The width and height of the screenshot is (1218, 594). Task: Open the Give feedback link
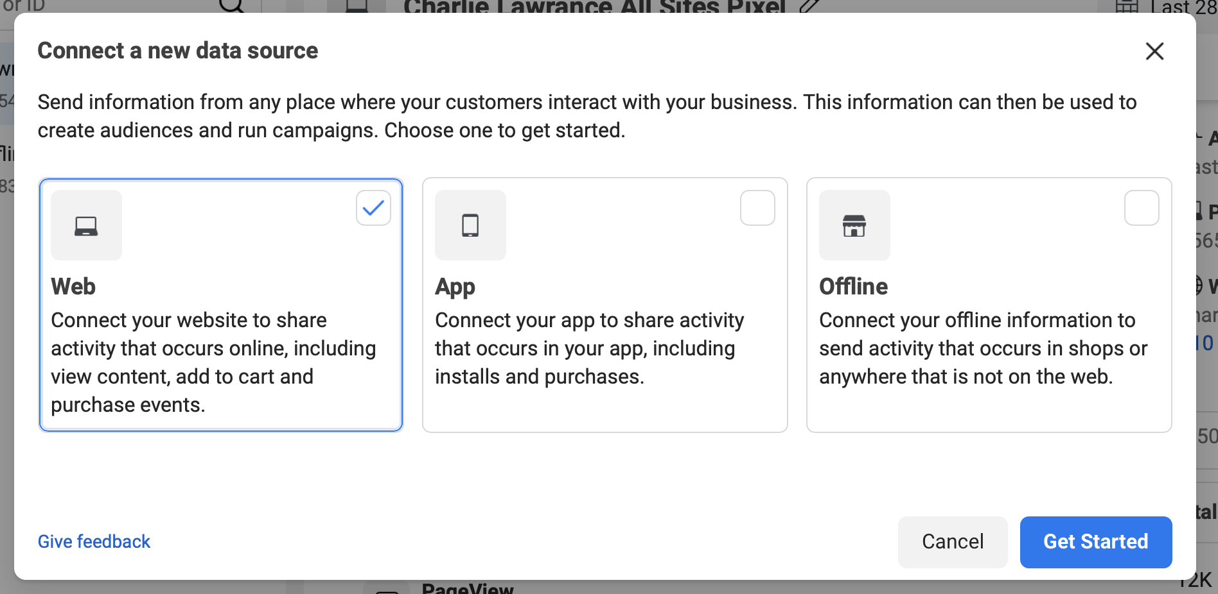click(x=94, y=541)
